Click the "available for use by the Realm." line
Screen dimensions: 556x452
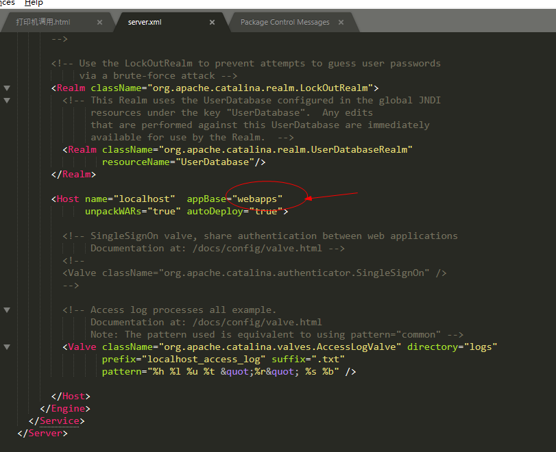click(192, 138)
